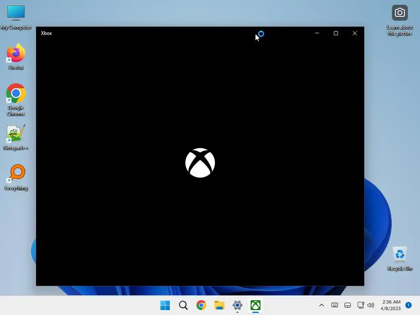
Task: Expand hidden system tray icons chevron
Action: click(322, 305)
